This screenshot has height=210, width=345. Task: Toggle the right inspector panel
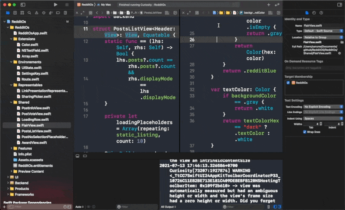tap(339, 4)
